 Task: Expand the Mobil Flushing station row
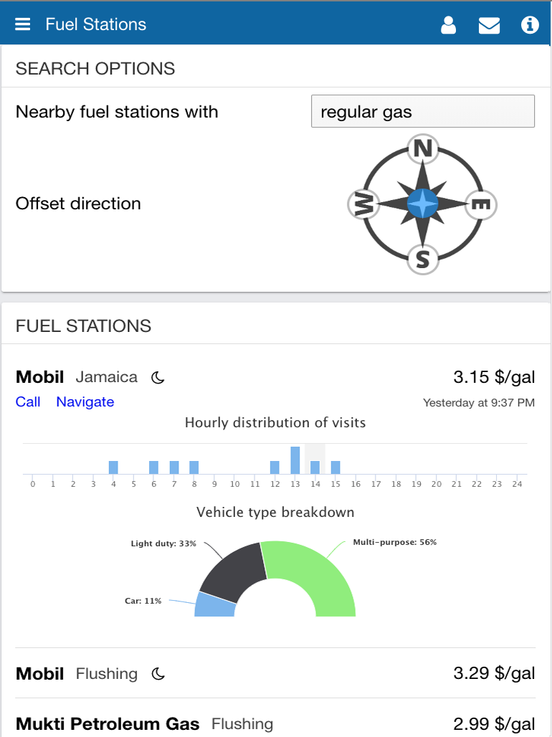(x=275, y=673)
